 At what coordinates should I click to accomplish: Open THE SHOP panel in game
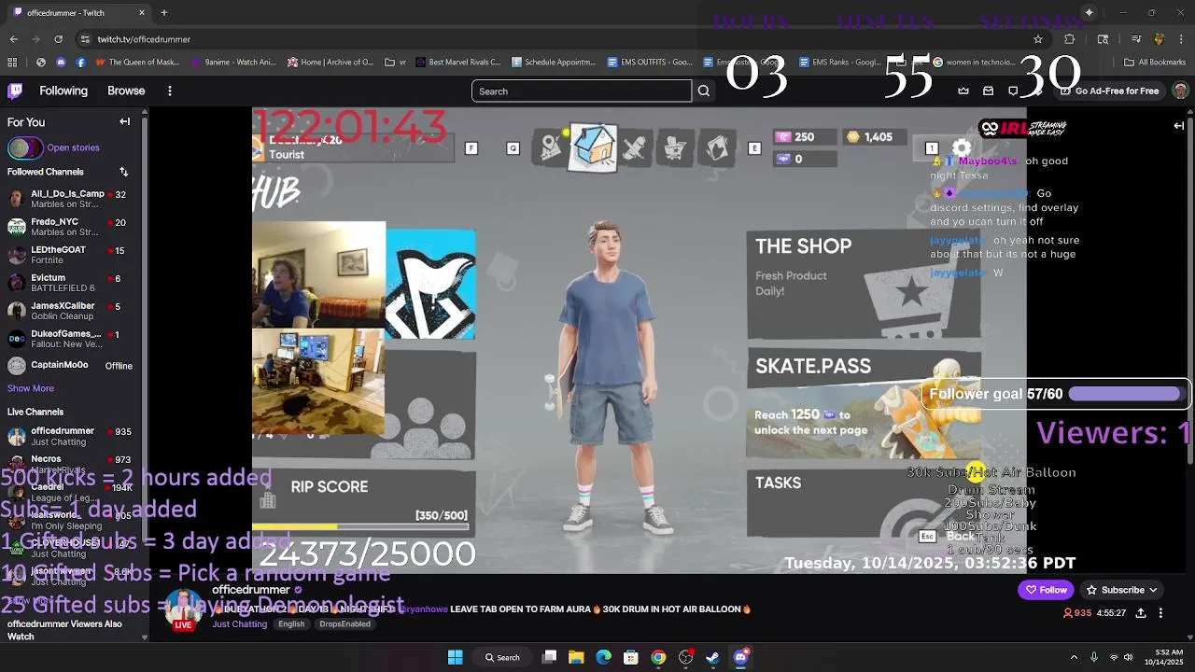coord(864,284)
